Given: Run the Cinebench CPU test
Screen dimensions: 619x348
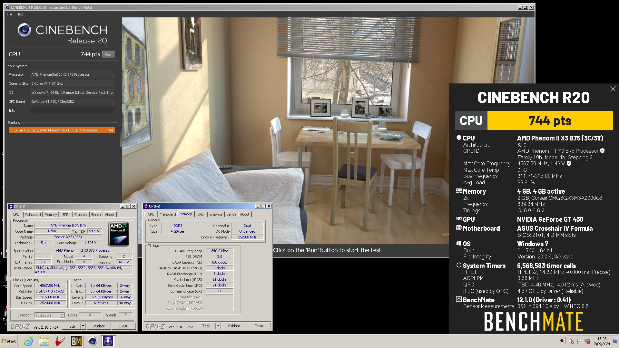Looking at the screenshot, I should click(x=108, y=54).
